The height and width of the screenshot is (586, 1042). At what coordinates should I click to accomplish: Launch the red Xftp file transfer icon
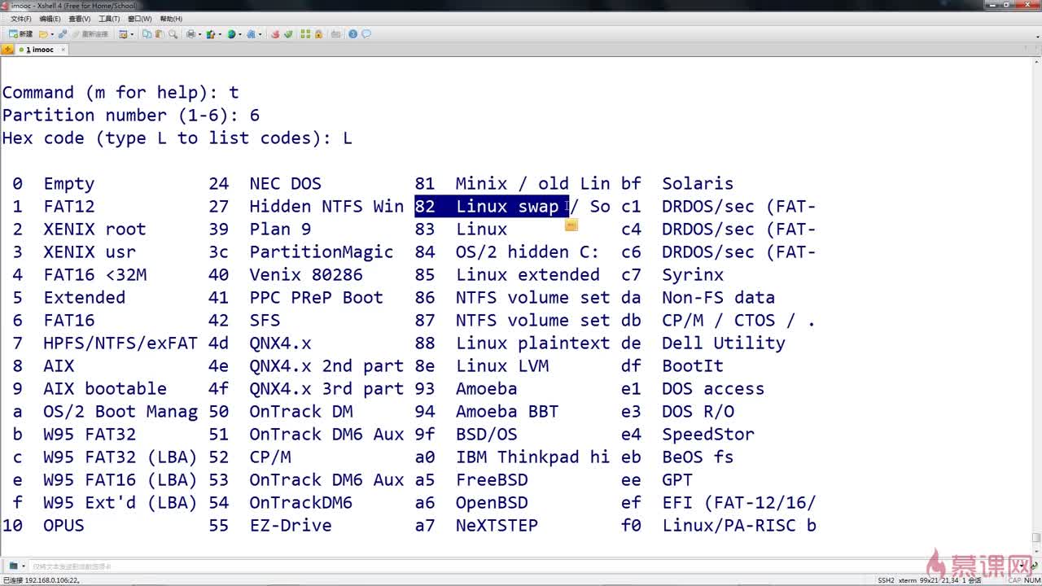[275, 34]
